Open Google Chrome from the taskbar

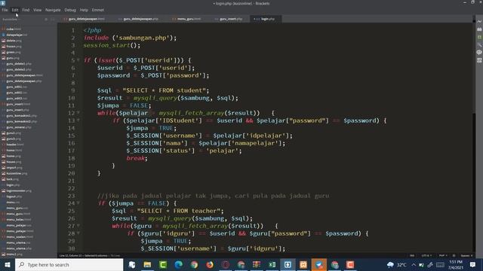click(x=194, y=264)
